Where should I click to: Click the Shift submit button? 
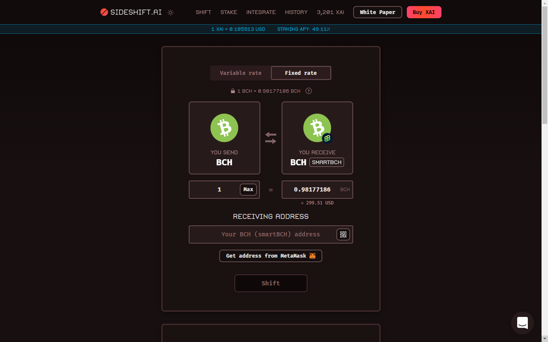coord(271,283)
